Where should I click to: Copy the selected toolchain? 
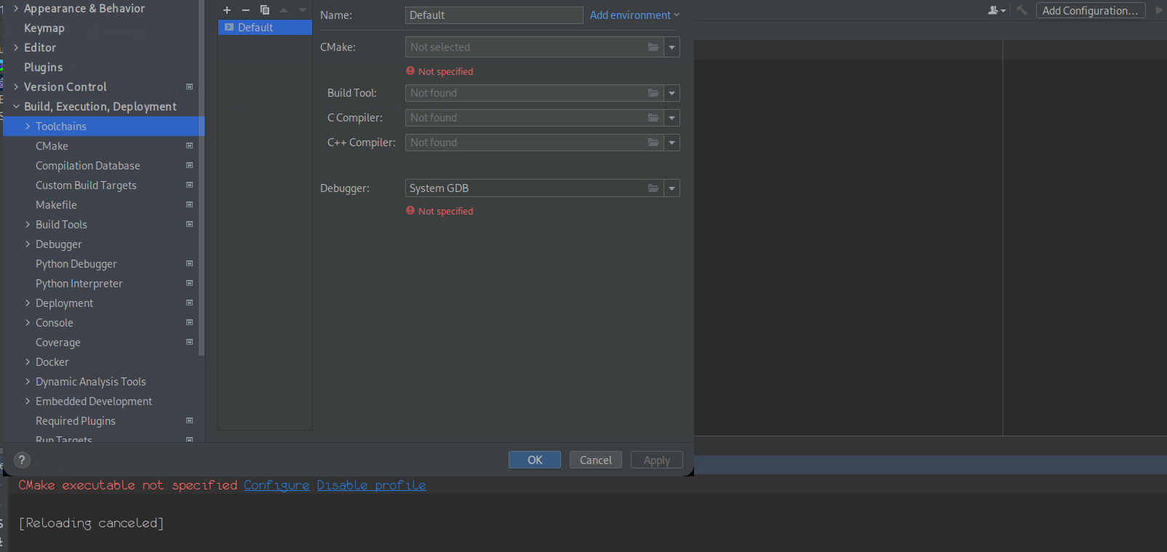[x=265, y=10]
